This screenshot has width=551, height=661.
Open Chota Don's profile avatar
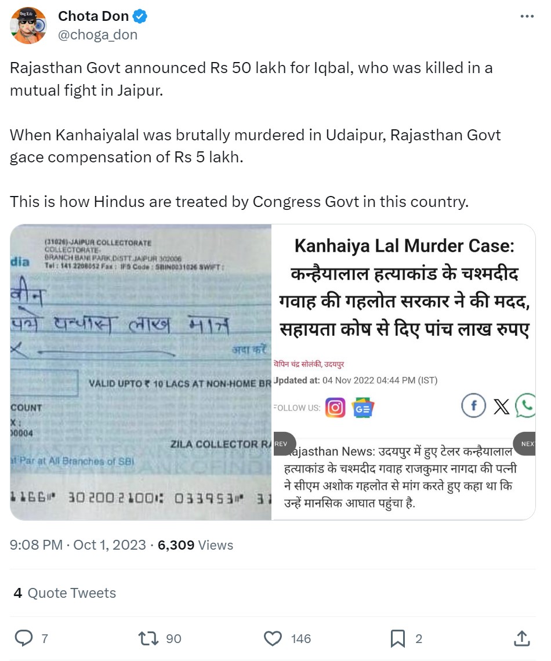(28, 26)
